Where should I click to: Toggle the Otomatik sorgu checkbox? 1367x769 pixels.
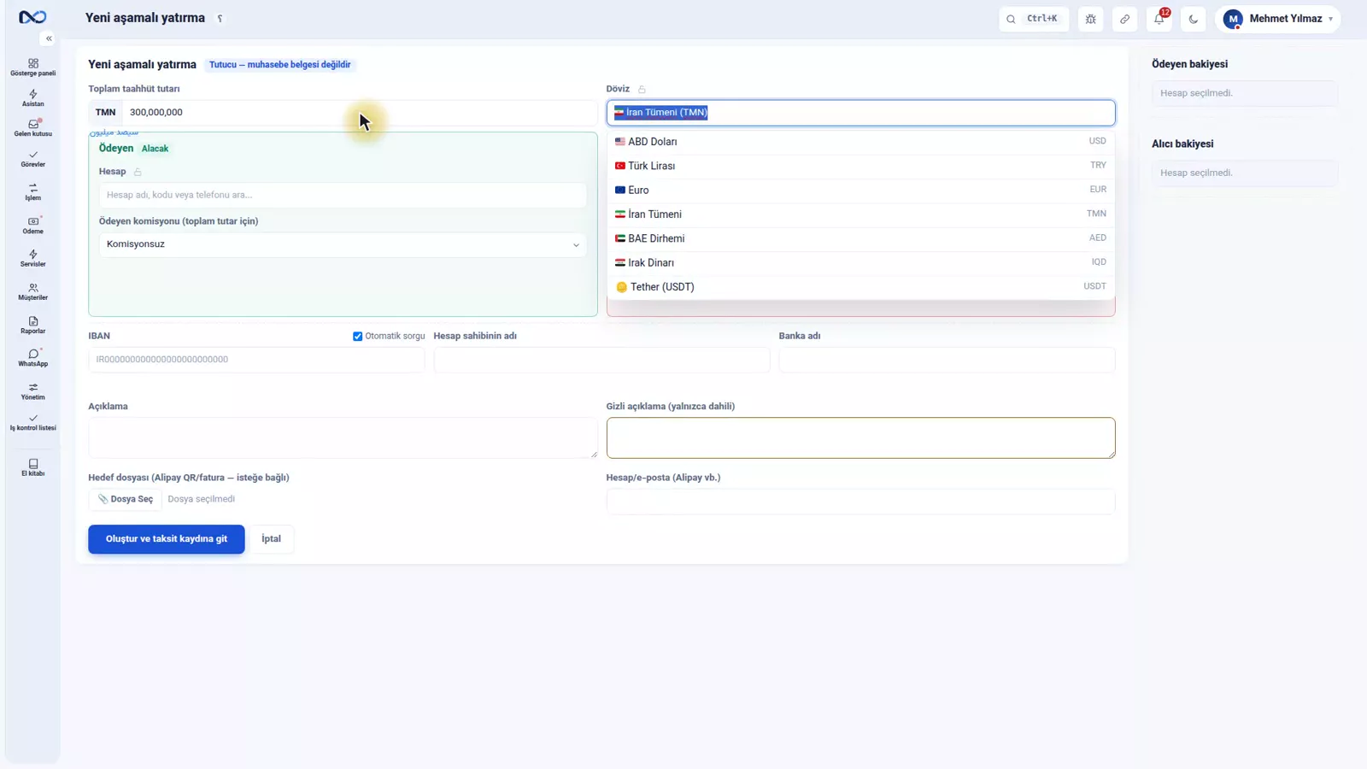point(357,337)
